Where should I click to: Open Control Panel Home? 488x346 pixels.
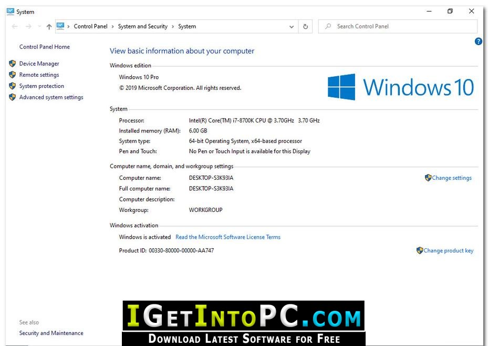pos(45,47)
